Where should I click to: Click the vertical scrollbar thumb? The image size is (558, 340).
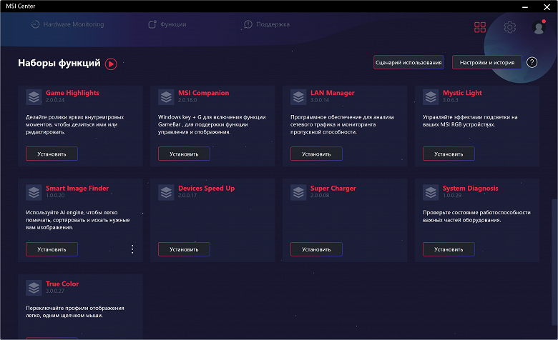tap(553, 262)
